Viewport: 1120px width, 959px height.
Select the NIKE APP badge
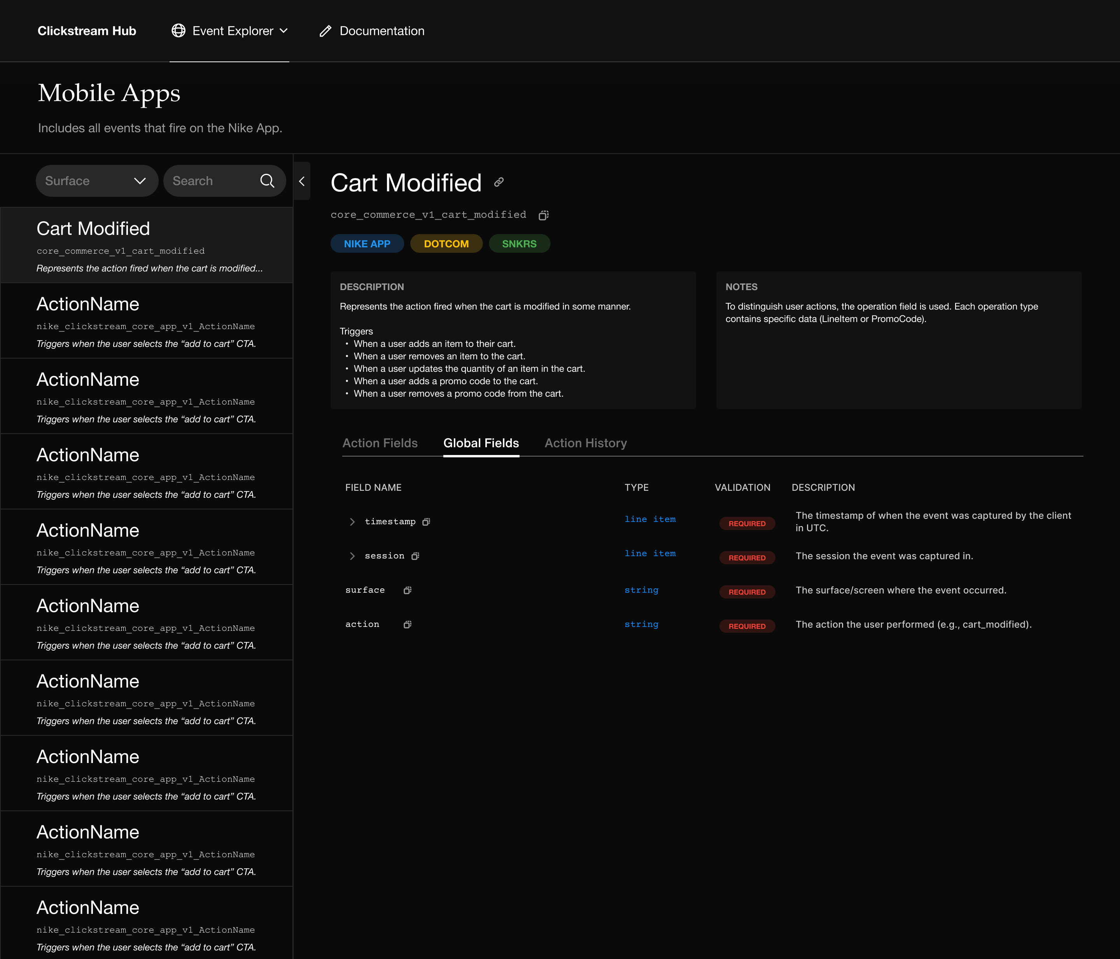pyautogui.click(x=367, y=243)
